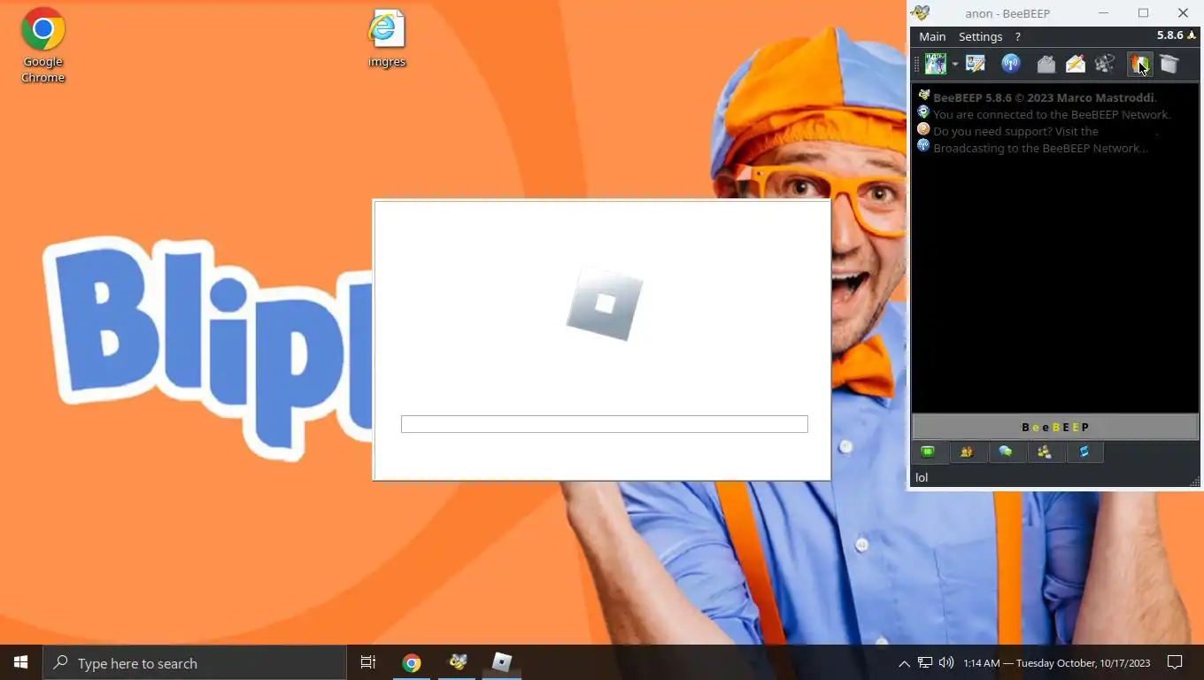Click the Chrome icon on the taskbar
The image size is (1204, 680).
[x=412, y=662]
